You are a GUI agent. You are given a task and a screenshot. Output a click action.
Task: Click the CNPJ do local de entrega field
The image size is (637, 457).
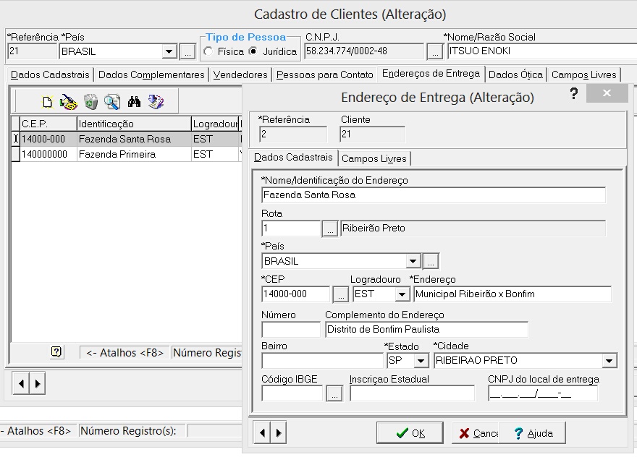(543, 393)
